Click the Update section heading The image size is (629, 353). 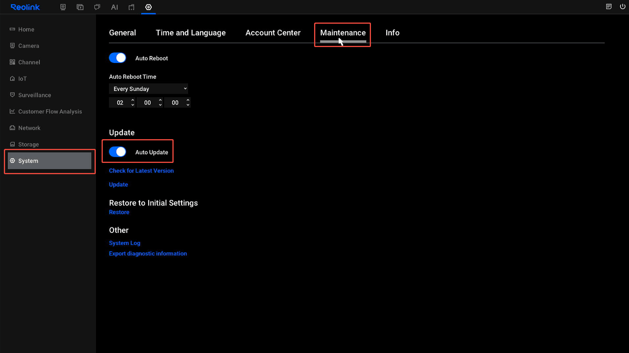(x=122, y=133)
